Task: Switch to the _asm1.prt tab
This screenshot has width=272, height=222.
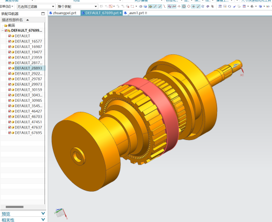Action: pos(137,13)
